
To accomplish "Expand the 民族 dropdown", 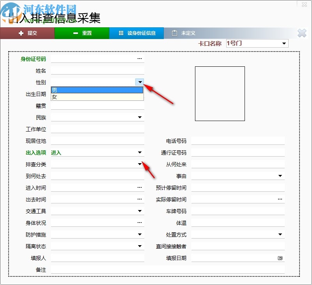I will [139, 117].
